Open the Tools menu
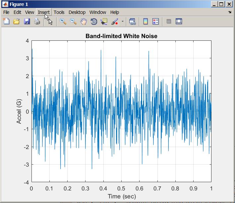This screenshot has height=203, width=235. point(59,12)
